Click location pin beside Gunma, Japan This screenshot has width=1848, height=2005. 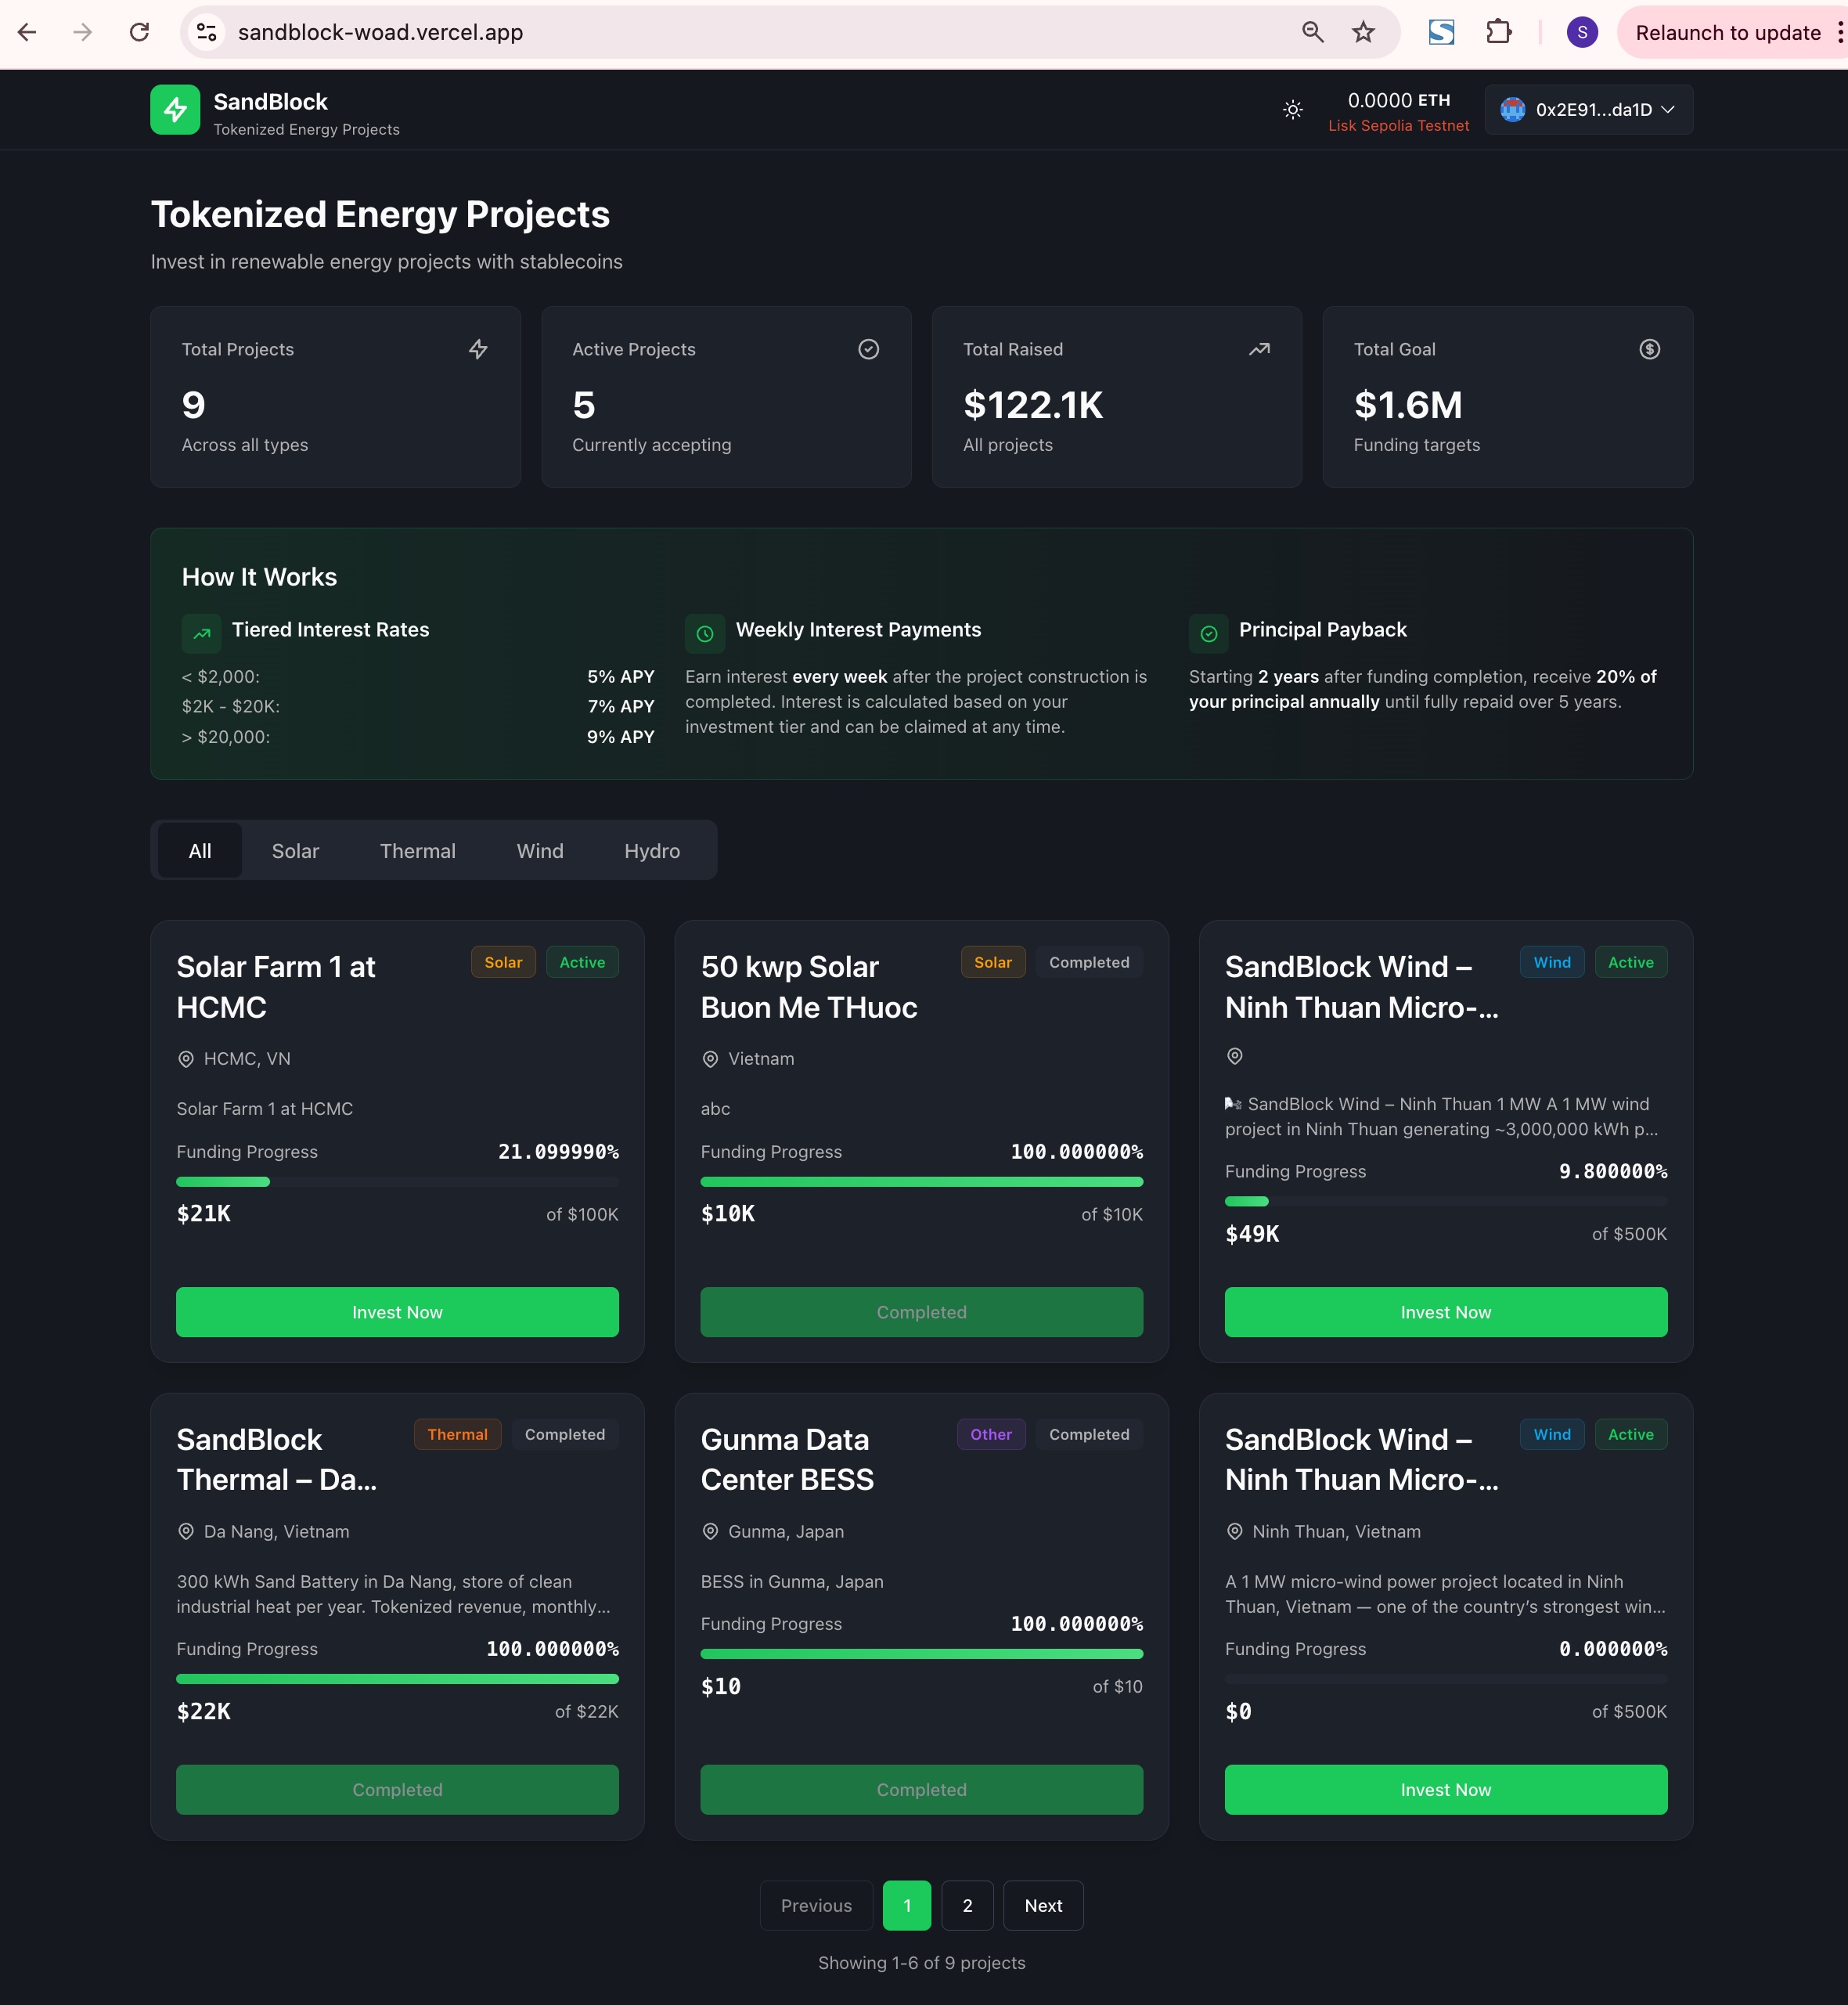coord(710,1532)
